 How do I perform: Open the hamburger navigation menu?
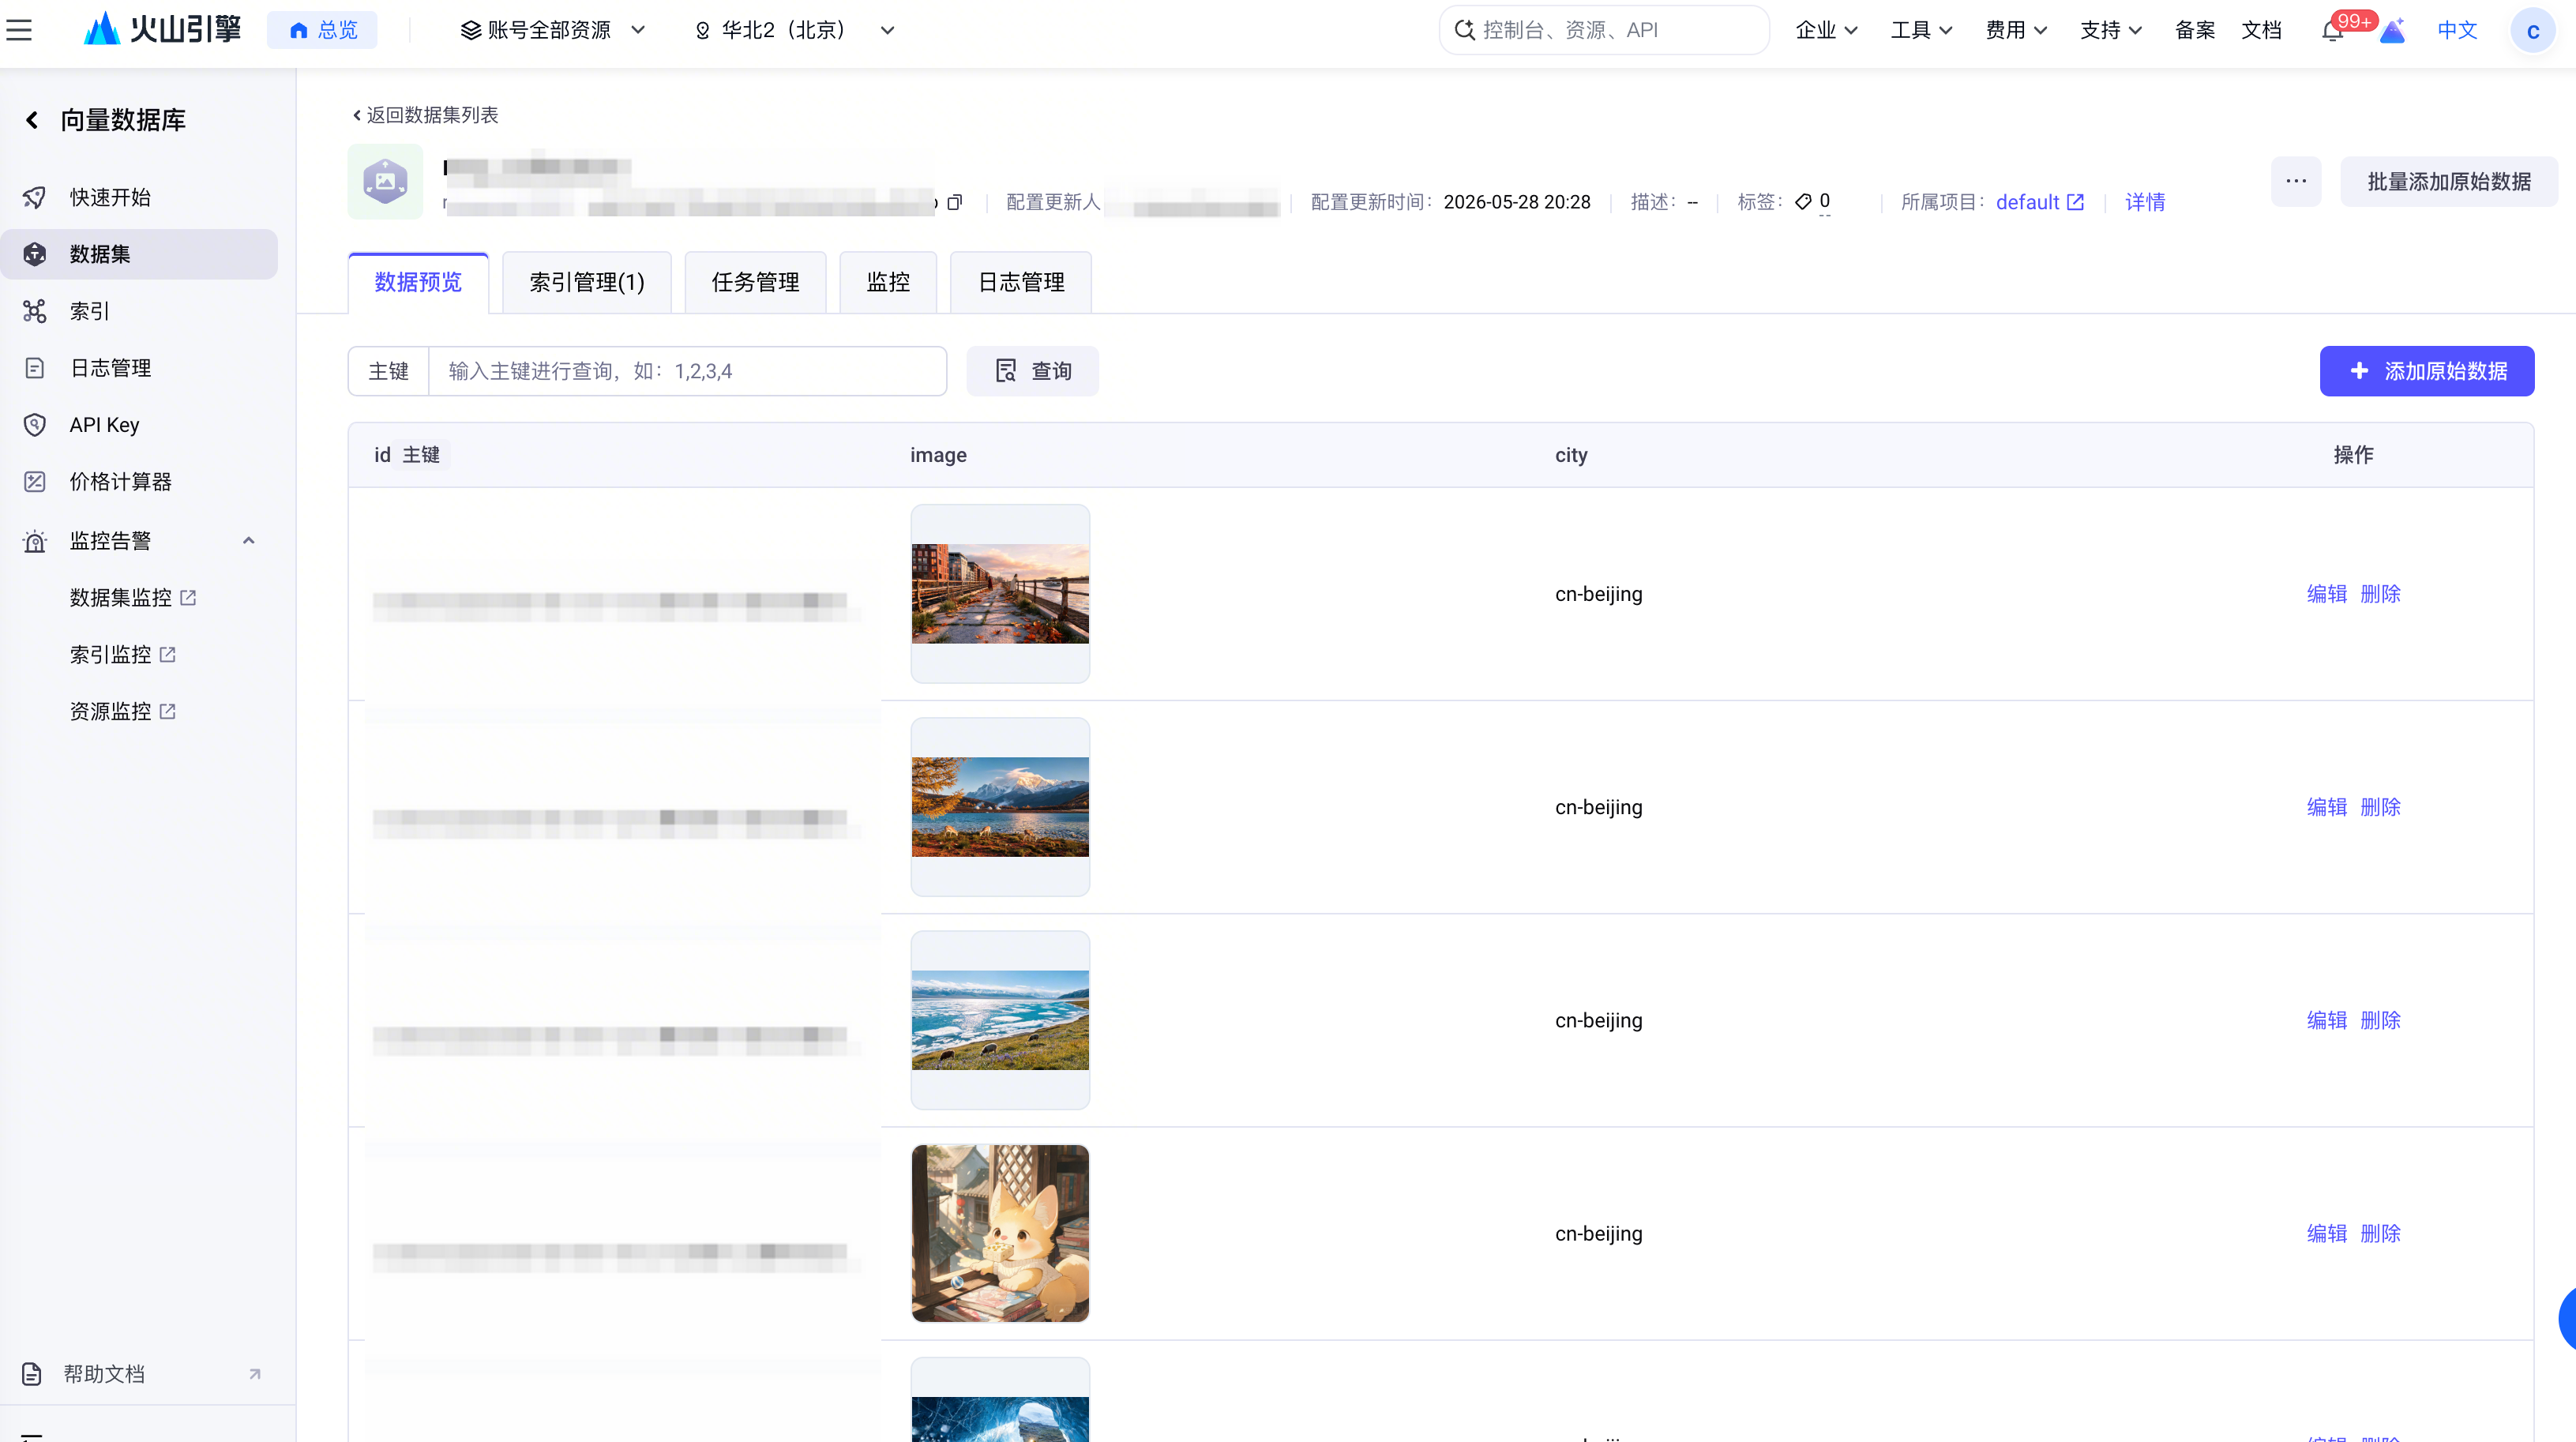(19, 30)
